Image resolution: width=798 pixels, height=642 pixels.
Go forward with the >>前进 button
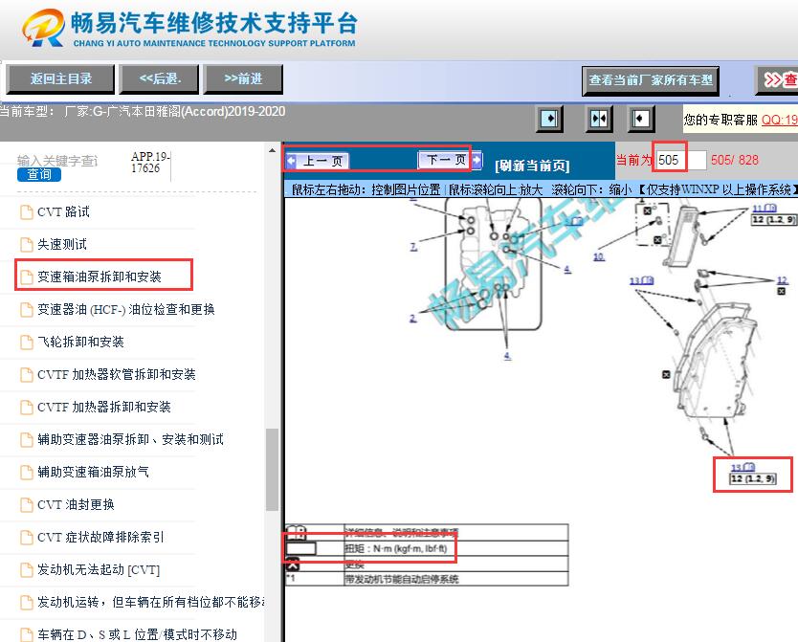[243, 78]
